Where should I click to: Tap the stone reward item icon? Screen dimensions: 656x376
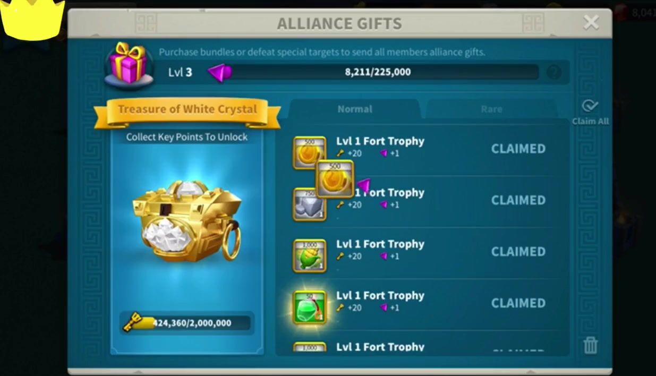tap(310, 204)
